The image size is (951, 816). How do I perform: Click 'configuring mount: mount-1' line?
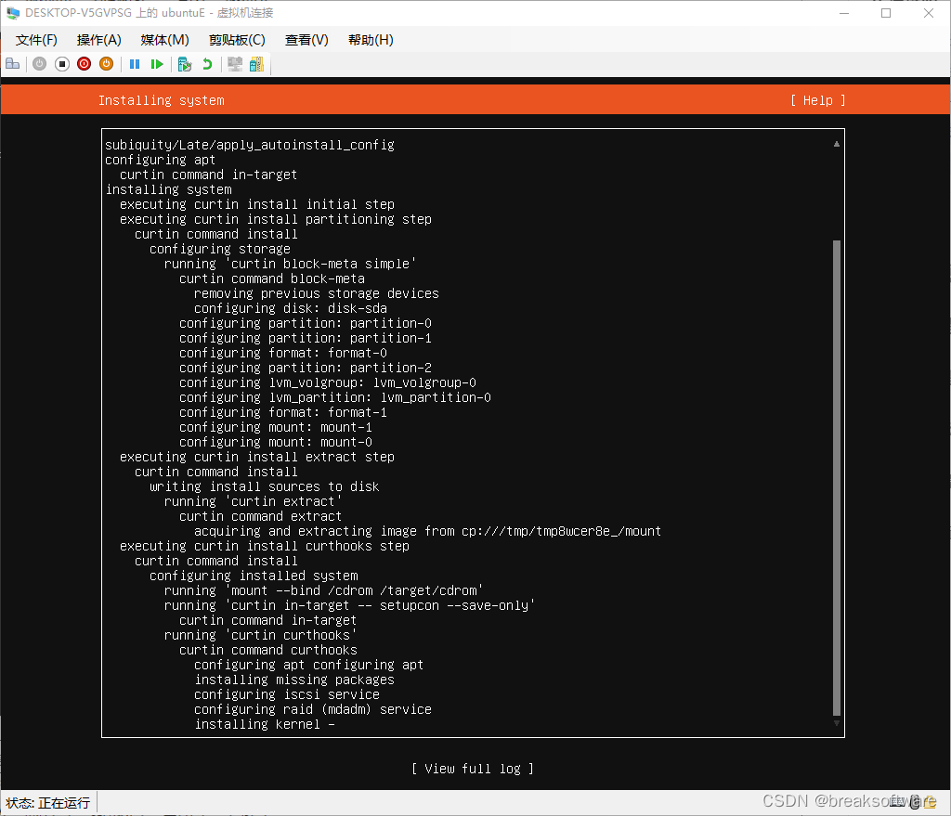(x=276, y=427)
